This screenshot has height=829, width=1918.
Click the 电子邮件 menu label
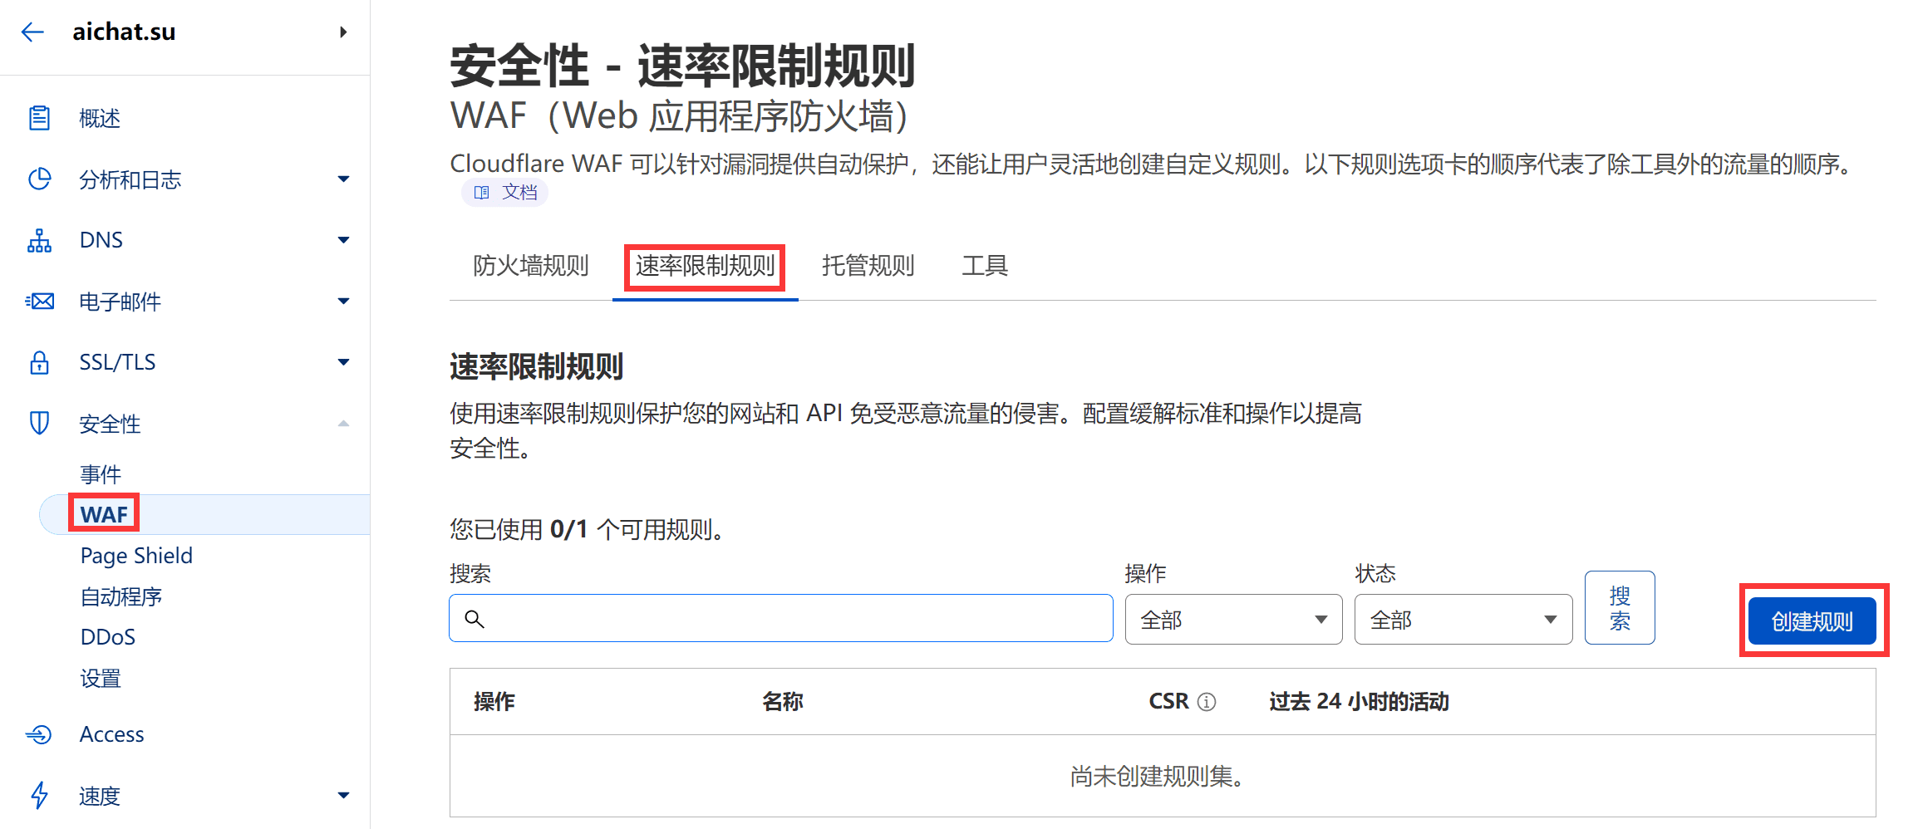[x=120, y=301]
